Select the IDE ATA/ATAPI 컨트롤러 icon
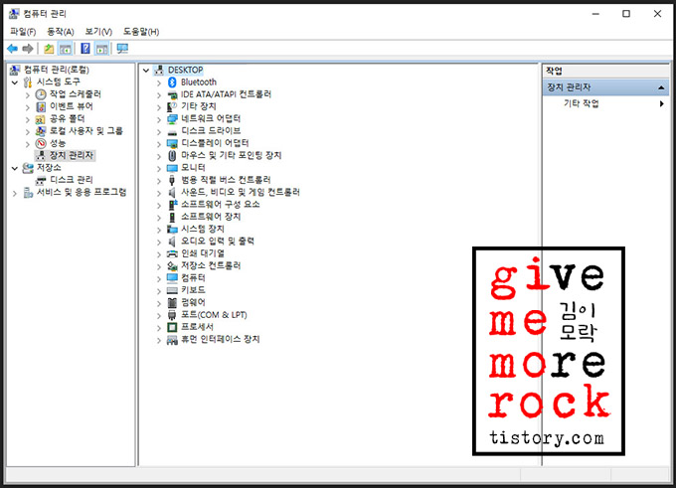The height and width of the screenshot is (488, 676). pyautogui.click(x=172, y=94)
